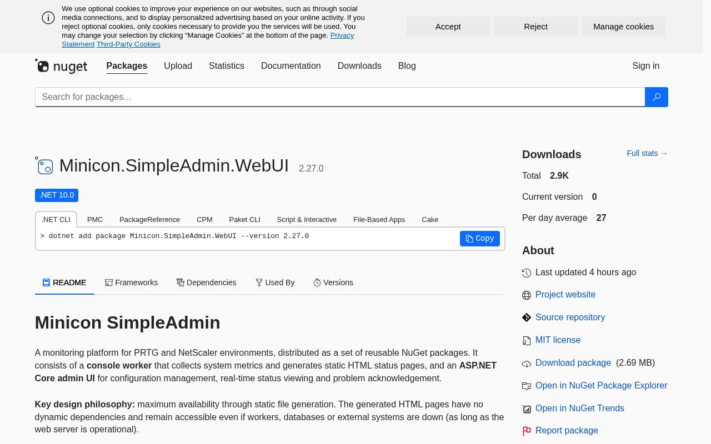Click the history clock icon beside Last updated
This screenshot has width=711, height=444.
coord(527,273)
